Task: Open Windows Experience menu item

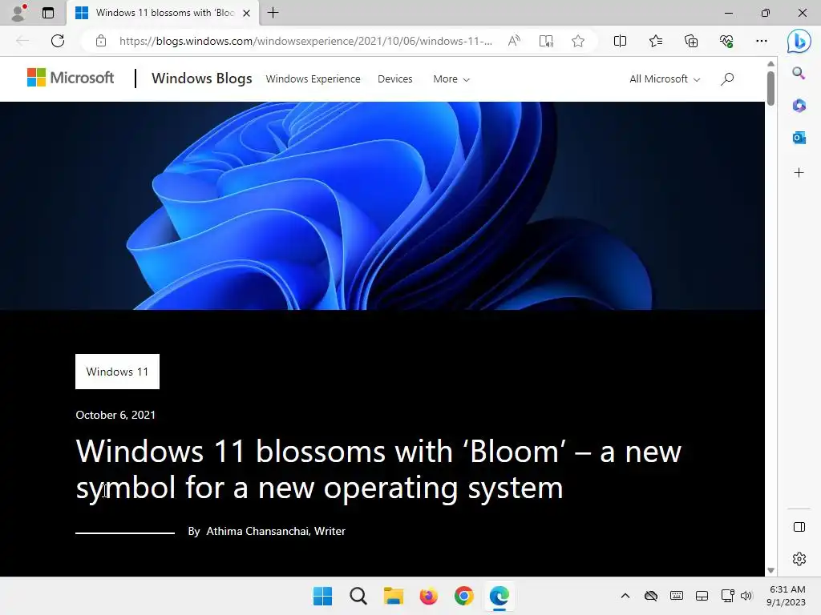Action: (x=313, y=79)
